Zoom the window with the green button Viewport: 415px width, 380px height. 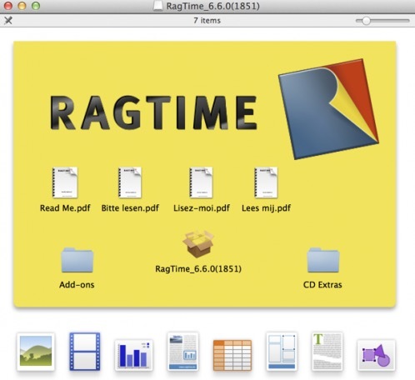coord(36,6)
